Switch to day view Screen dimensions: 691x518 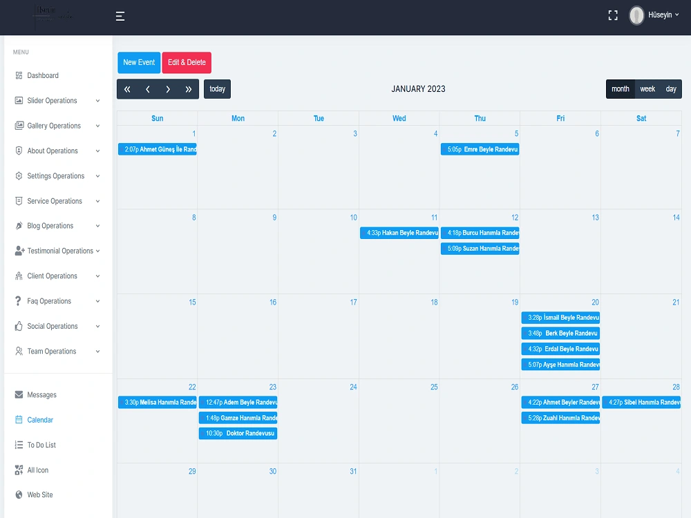pyautogui.click(x=671, y=89)
